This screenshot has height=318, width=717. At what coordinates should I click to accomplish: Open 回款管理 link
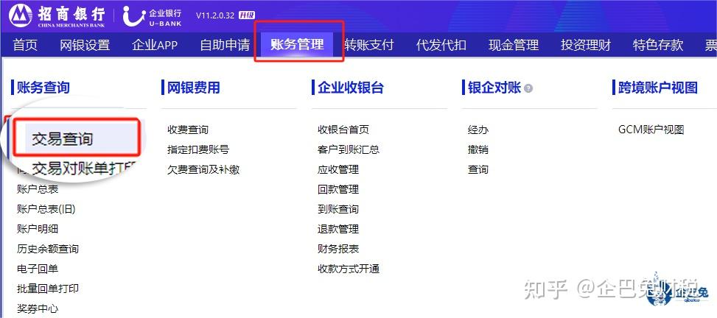338,189
